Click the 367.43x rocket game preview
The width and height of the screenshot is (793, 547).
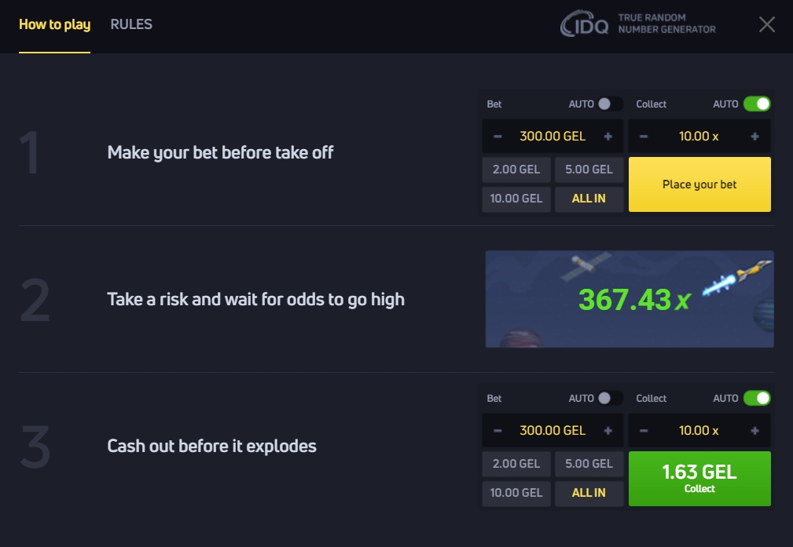pyautogui.click(x=630, y=299)
